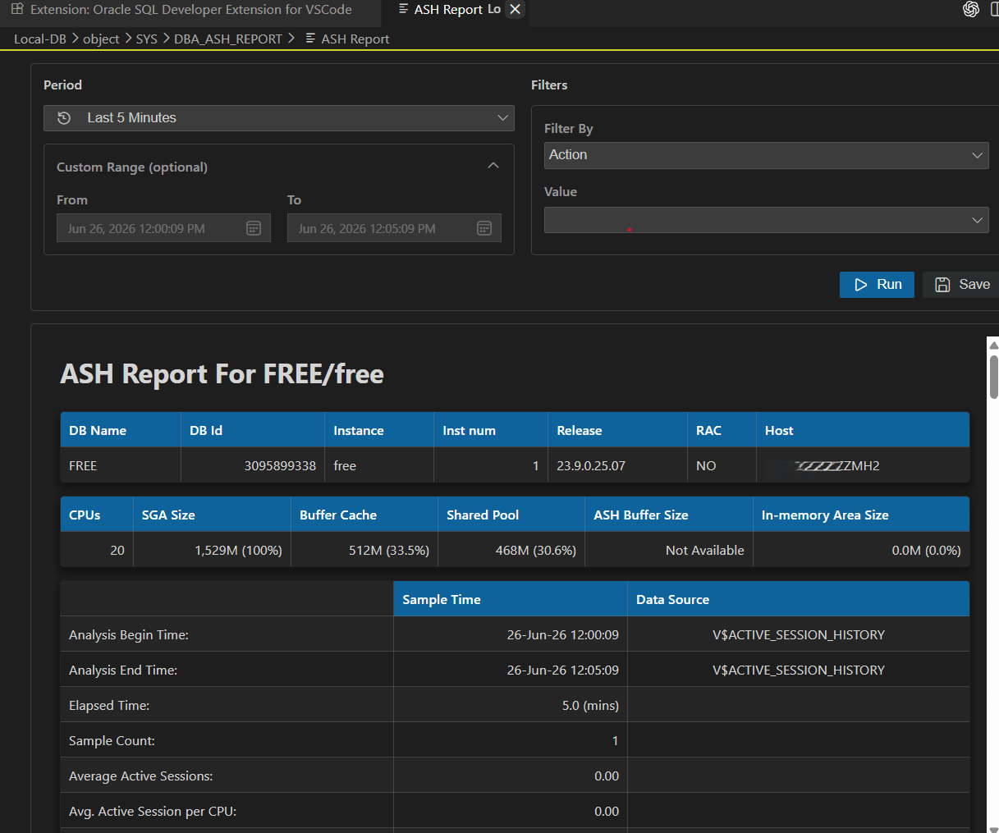999x833 pixels.
Task: Click the Analysis End Time row label
Action: (x=123, y=671)
